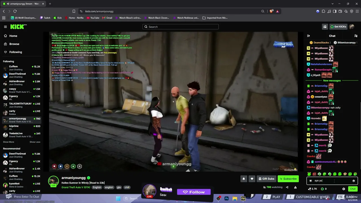Viewport: 361px width, 203px height.
Task: Open YodadaLive channel
Action: pos(22,135)
